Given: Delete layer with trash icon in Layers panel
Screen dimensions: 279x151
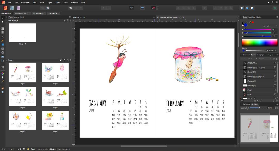Looking at the screenshot, I should [x=277, y=100].
